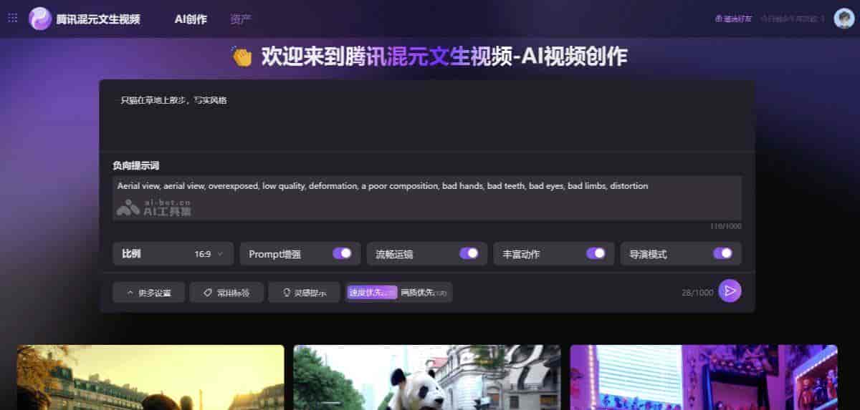
Task: Click the negative prompt text field
Action: point(426,197)
